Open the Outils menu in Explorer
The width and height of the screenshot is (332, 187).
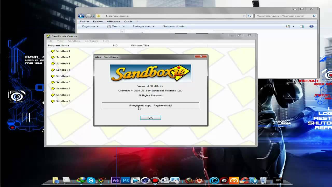pyautogui.click(x=128, y=22)
